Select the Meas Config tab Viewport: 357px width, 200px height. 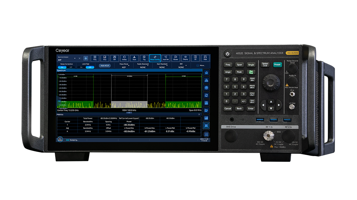pyautogui.click(x=155, y=58)
